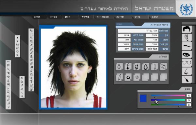
Task: Pick the black crescent ring earring
Action: (128, 77)
